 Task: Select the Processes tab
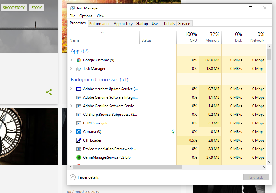(78, 23)
